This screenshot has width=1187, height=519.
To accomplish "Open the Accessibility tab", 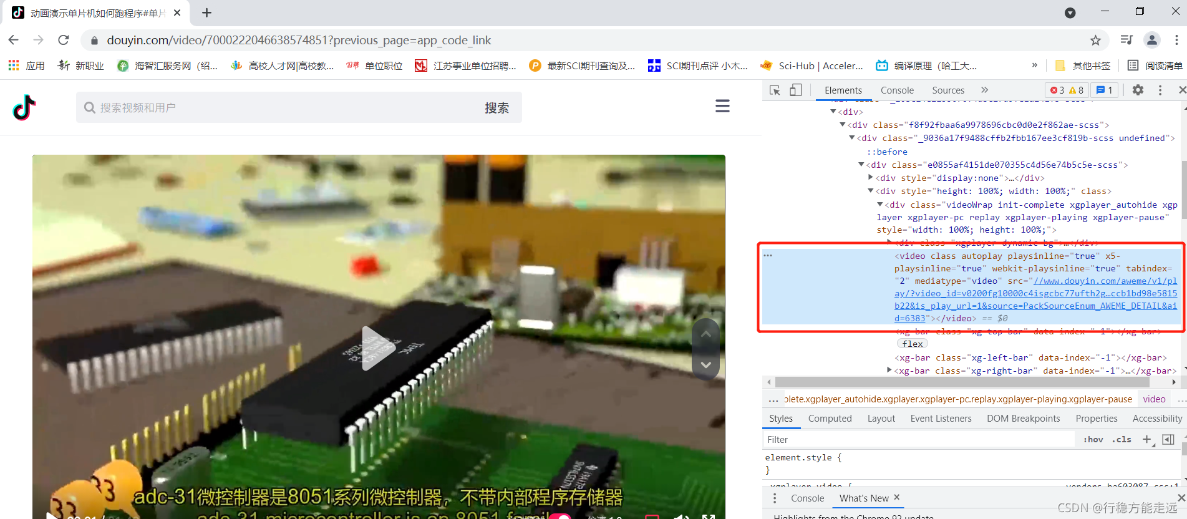I will (1157, 419).
